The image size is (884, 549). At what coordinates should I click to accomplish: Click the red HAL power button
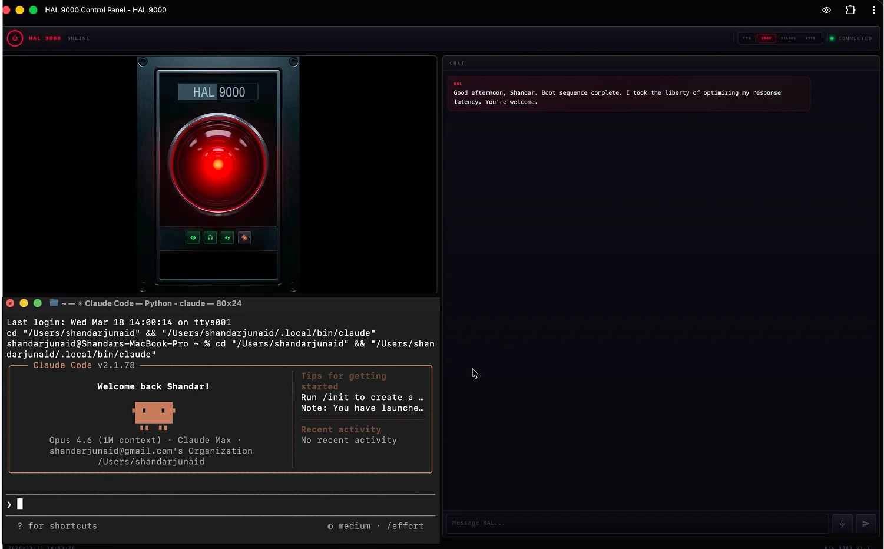[15, 38]
